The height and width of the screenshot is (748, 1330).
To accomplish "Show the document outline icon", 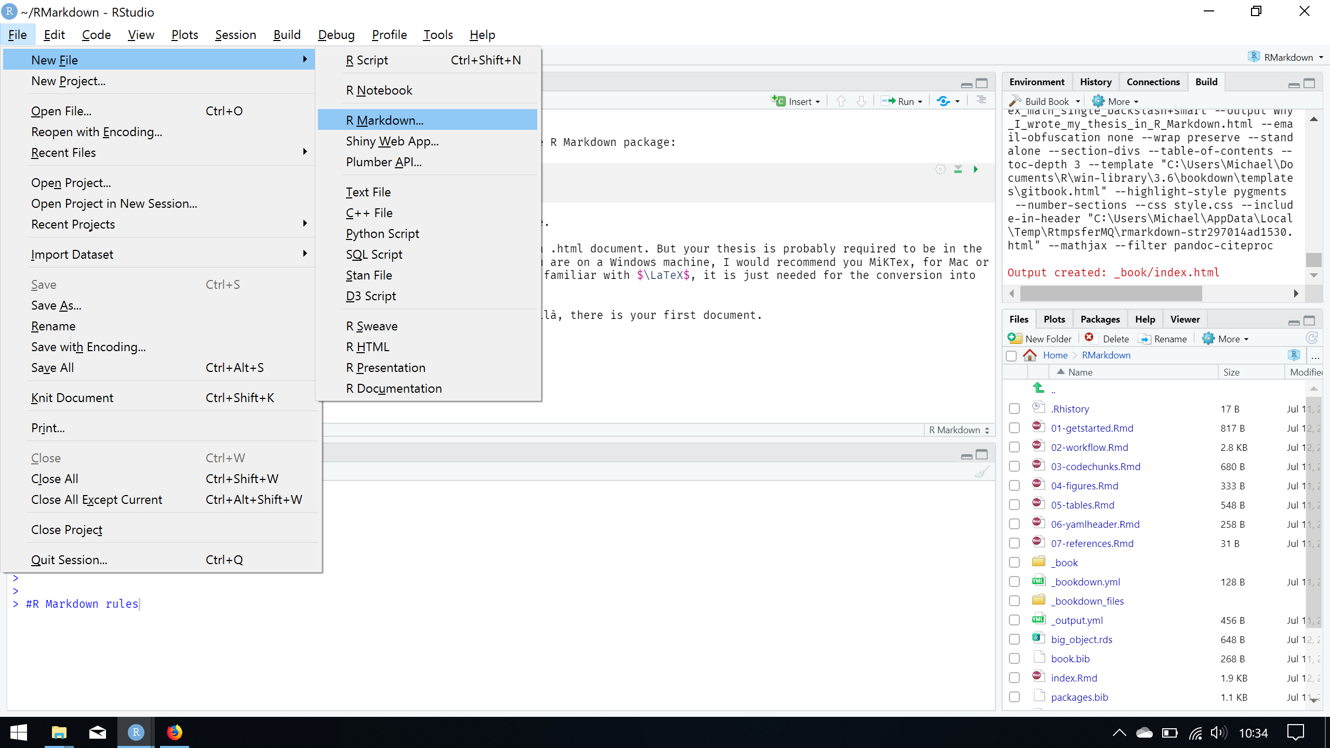I will coord(981,100).
